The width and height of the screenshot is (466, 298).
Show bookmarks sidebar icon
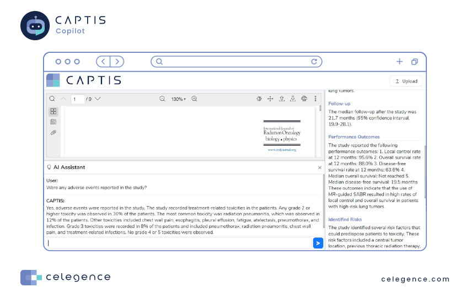point(53,122)
